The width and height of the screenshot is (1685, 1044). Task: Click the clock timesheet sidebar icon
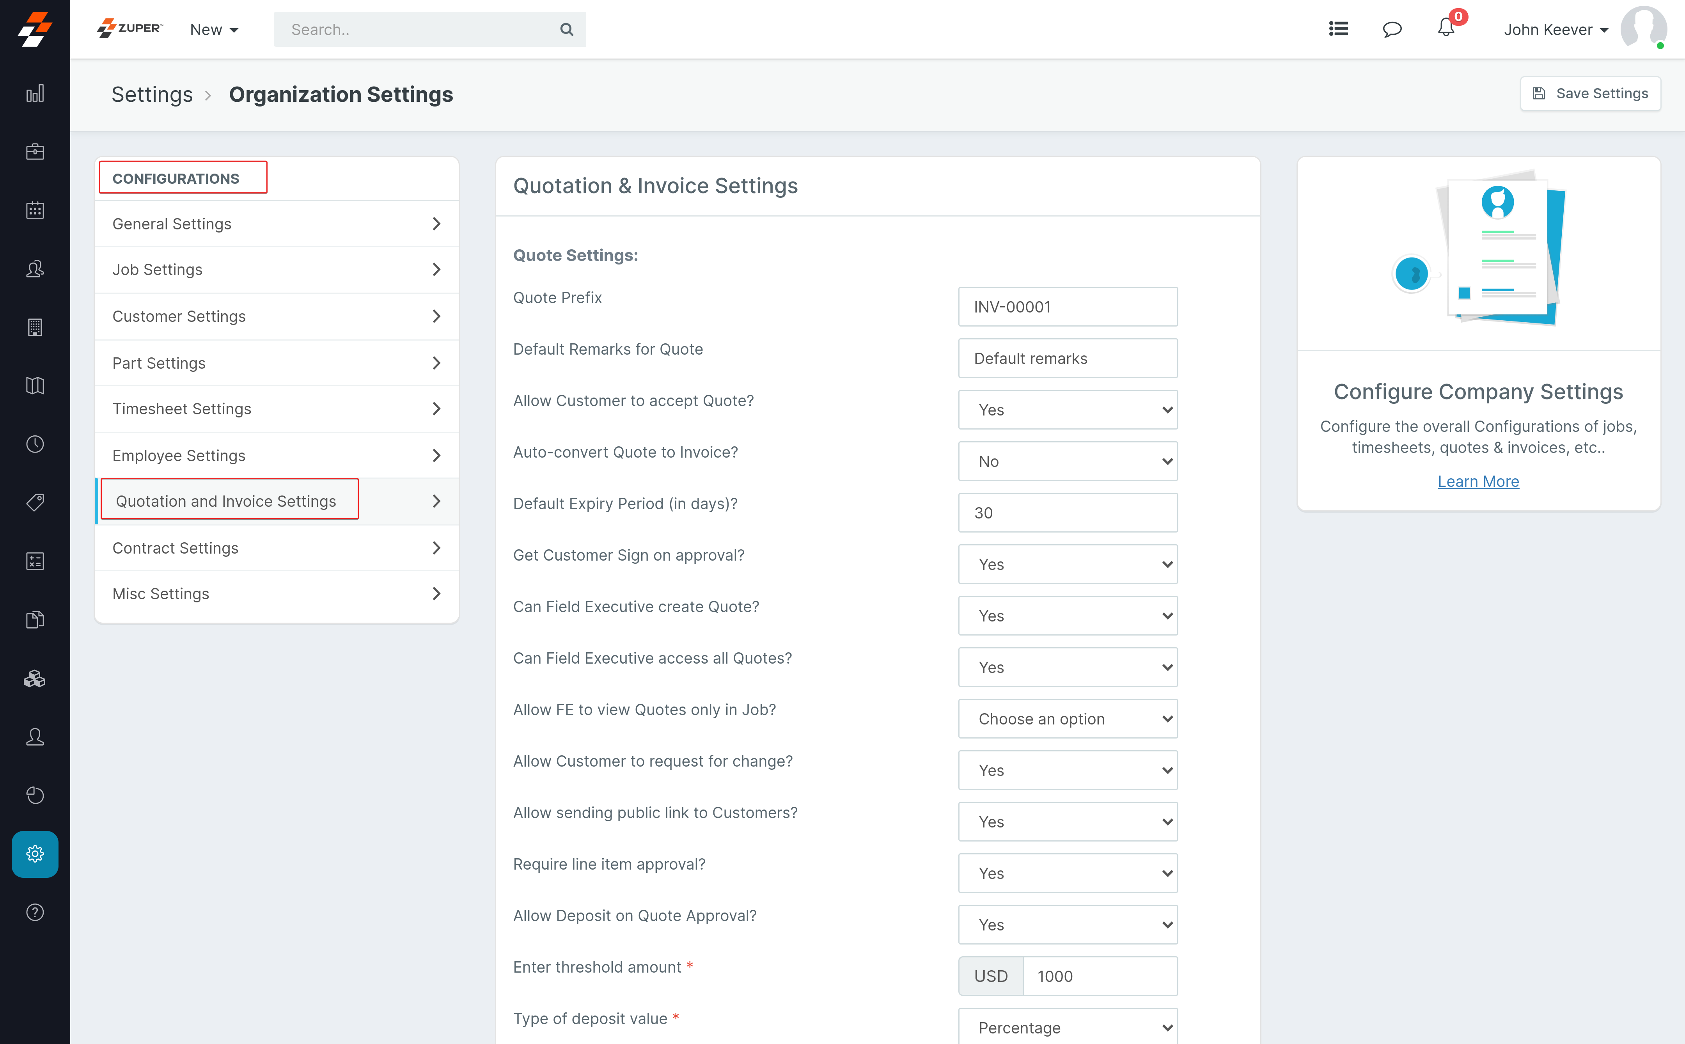[x=34, y=444]
